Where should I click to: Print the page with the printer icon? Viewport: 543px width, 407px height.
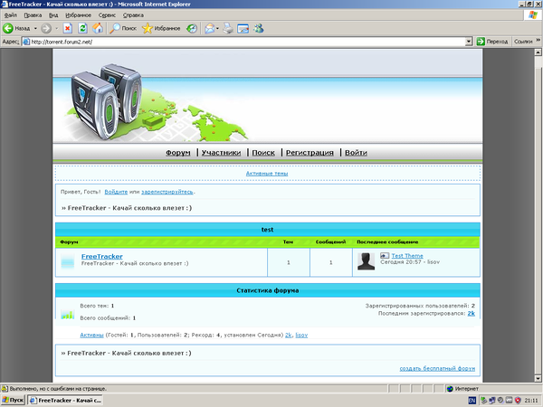[228, 28]
